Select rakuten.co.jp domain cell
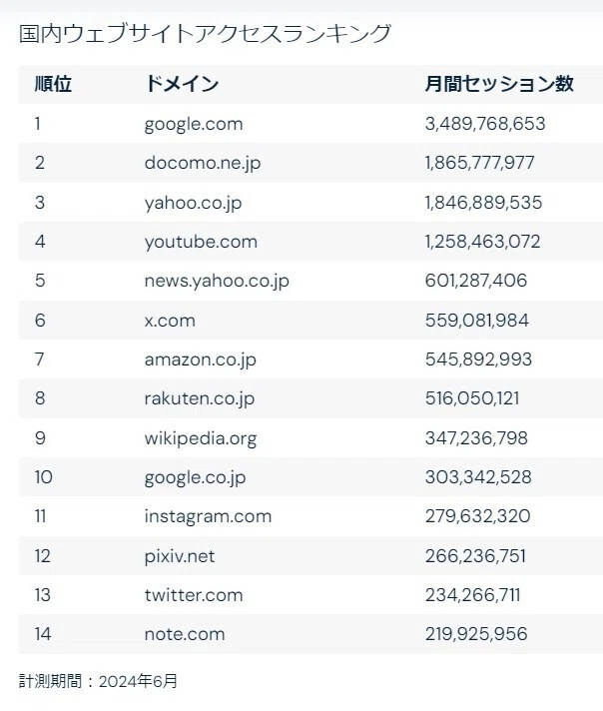This screenshot has width=603, height=711. [x=200, y=398]
